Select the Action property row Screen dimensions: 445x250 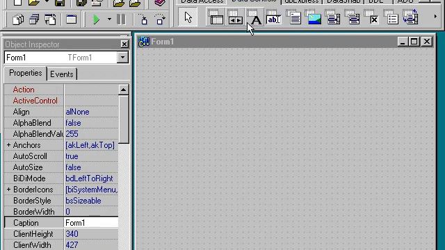pos(61,90)
